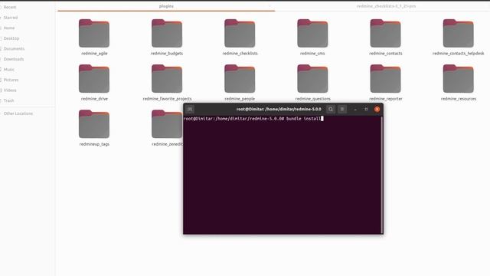The width and height of the screenshot is (490, 276).
Task: Go to Home in sidebar
Action: click(x=9, y=28)
